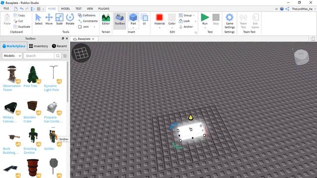Choose the Select tool
This screenshot has width=317, height=178.
pyautogui.click(x=38, y=19)
